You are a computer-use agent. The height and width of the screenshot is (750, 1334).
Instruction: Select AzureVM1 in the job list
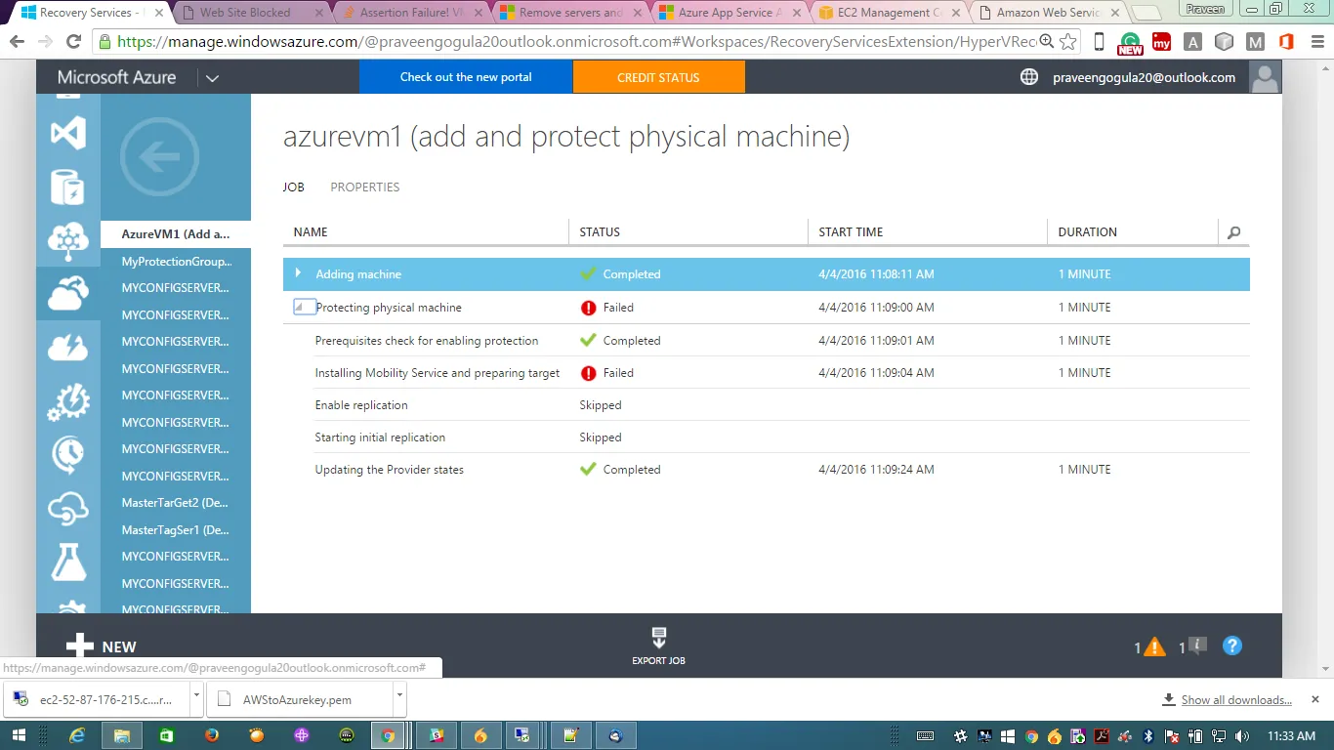pos(176,234)
